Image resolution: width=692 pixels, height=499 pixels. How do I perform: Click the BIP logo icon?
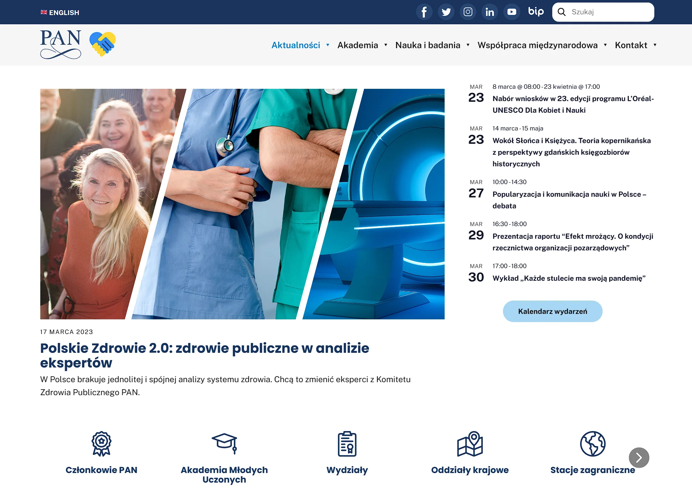536,12
